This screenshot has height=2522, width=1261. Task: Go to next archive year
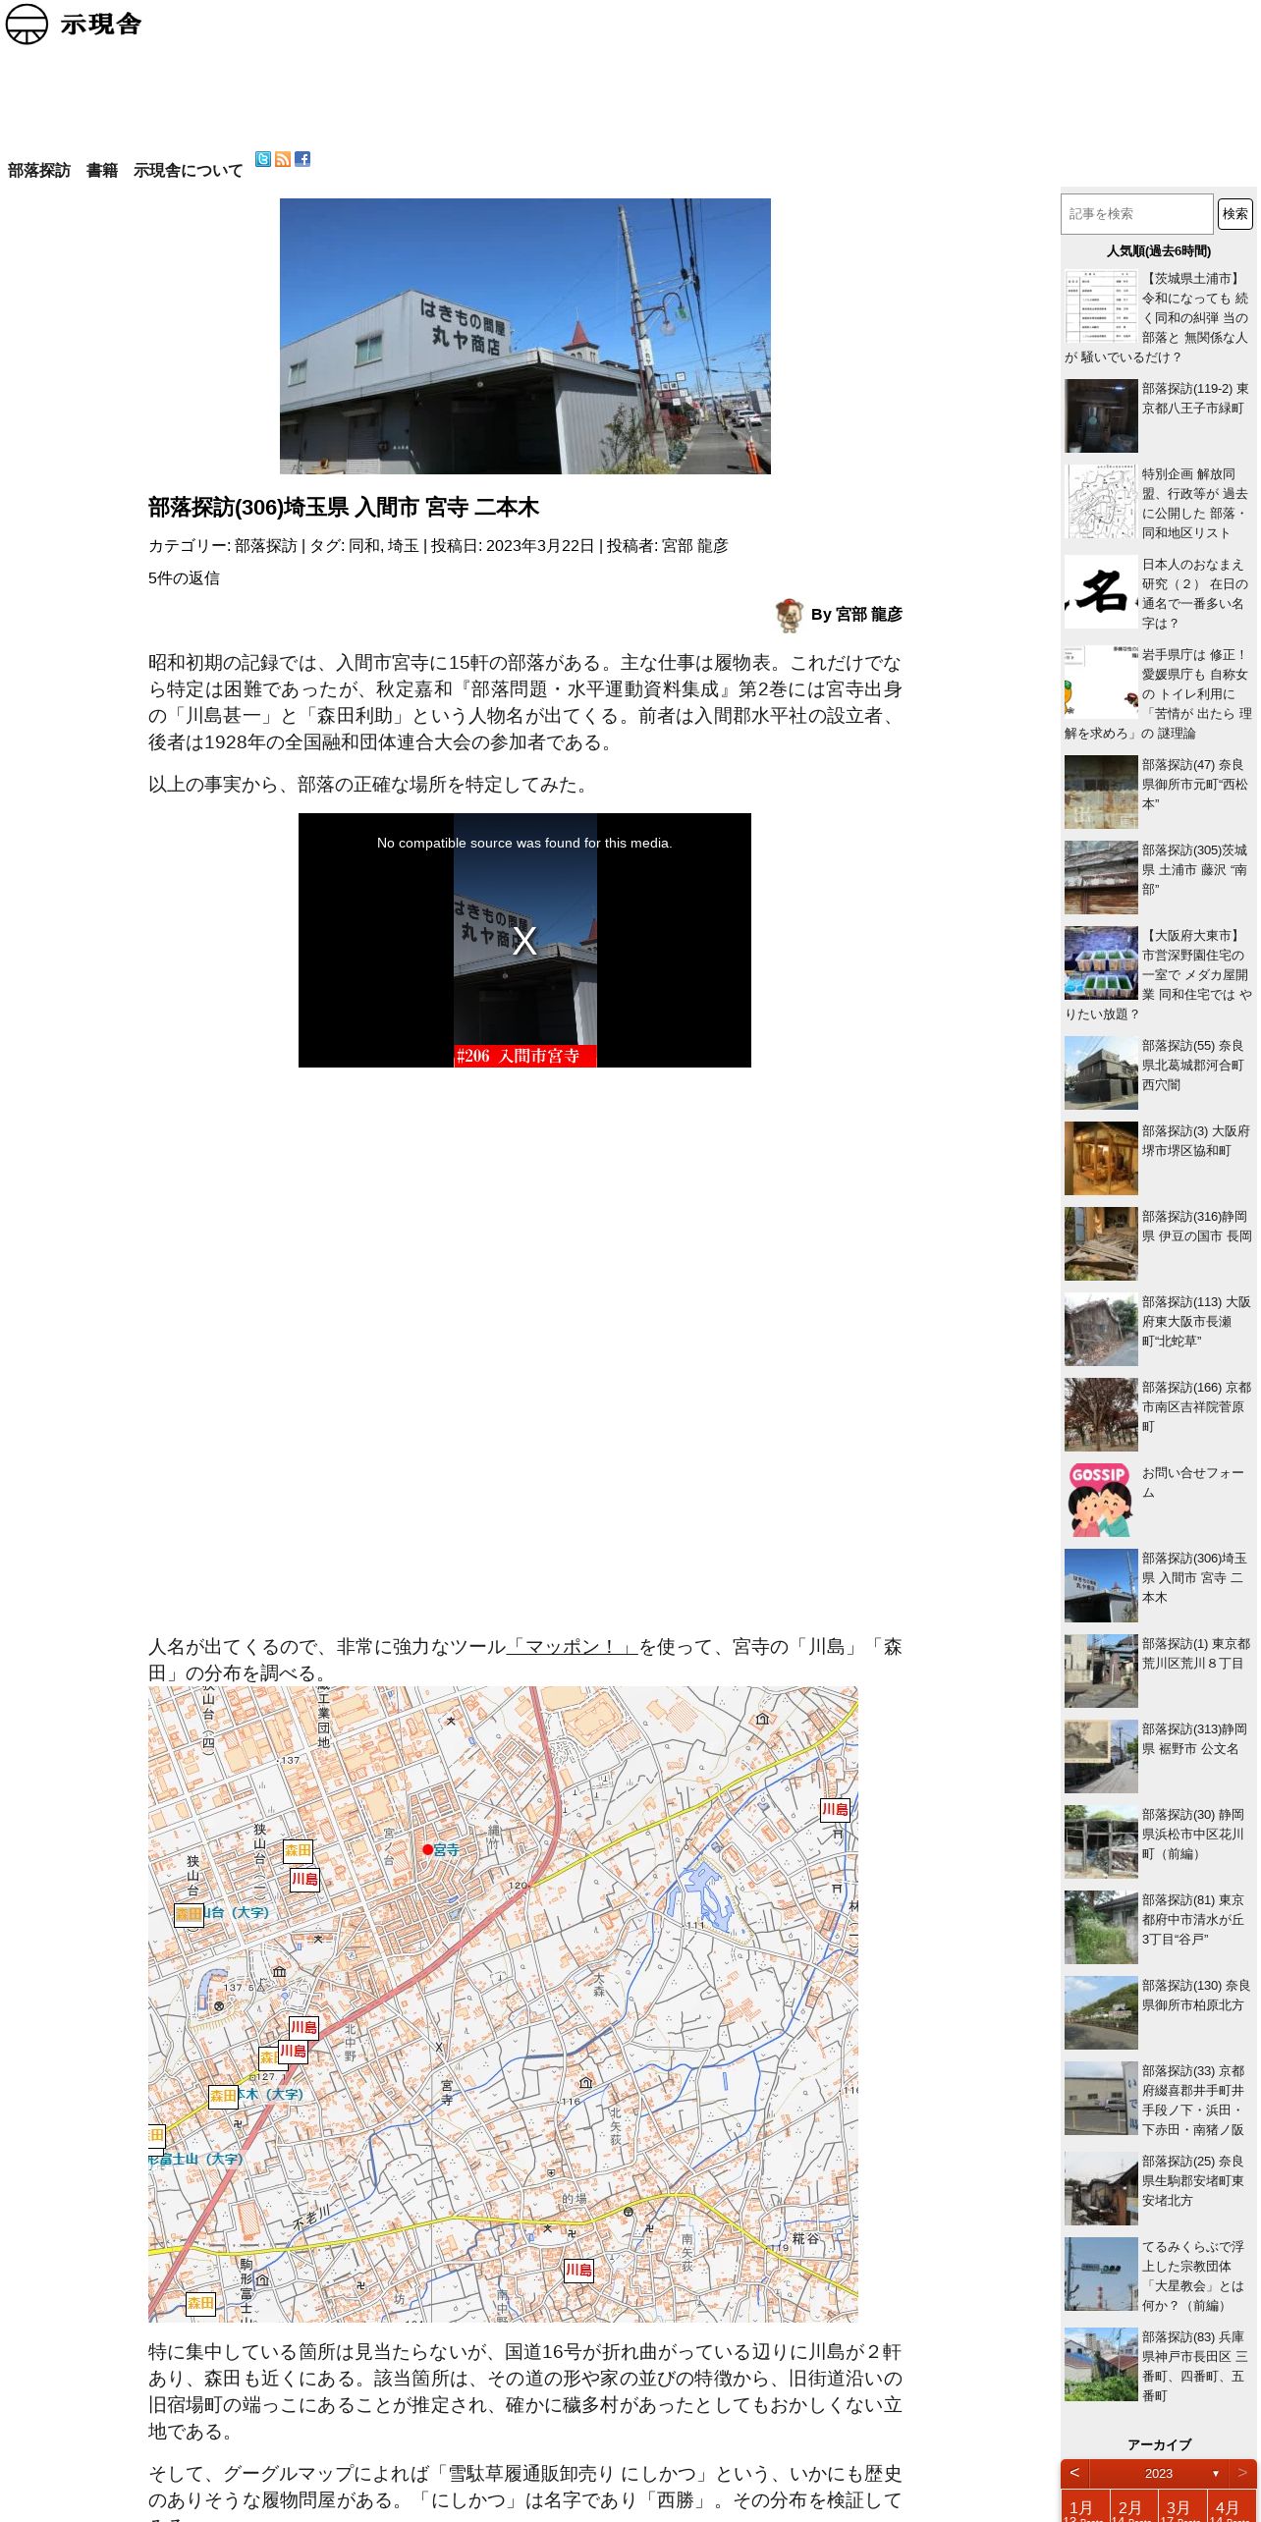1242,2473
